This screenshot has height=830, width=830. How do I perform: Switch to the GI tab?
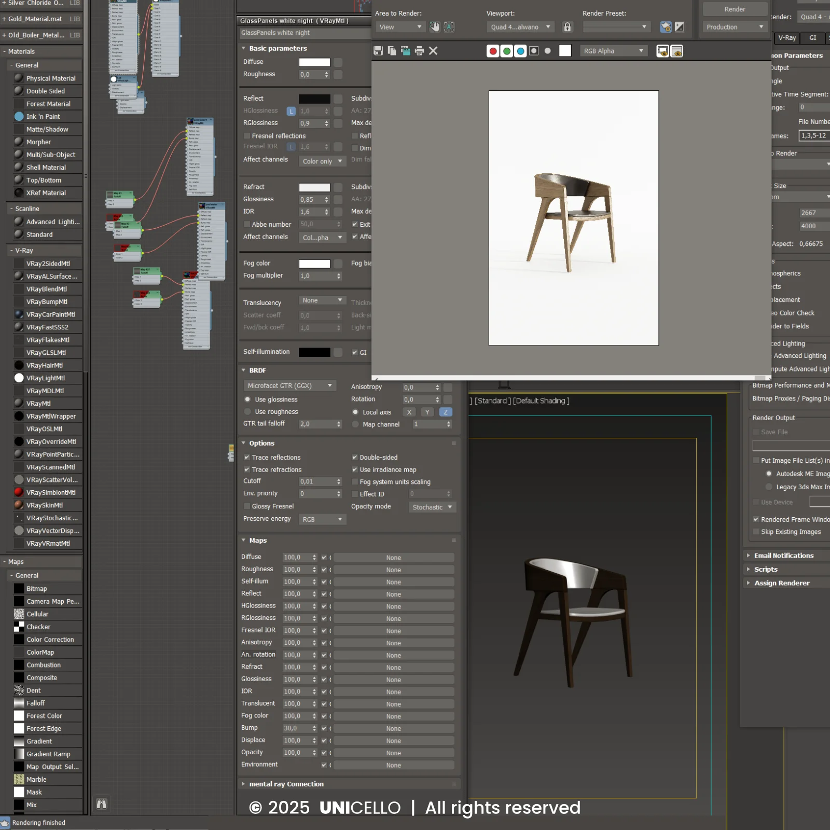pos(812,38)
